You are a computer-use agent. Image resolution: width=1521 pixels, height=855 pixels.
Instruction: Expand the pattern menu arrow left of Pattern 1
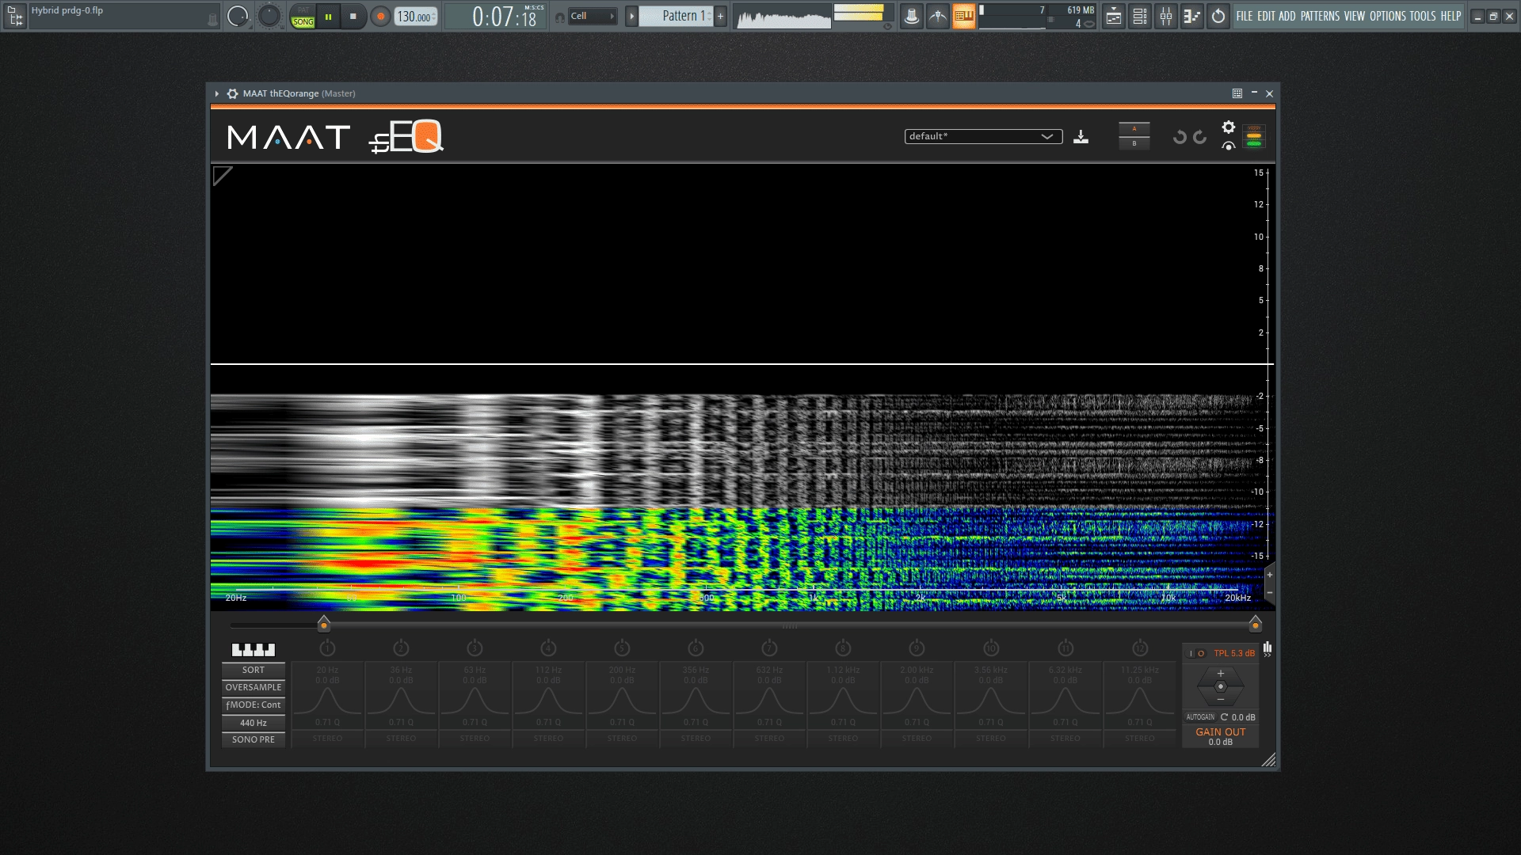coord(631,16)
